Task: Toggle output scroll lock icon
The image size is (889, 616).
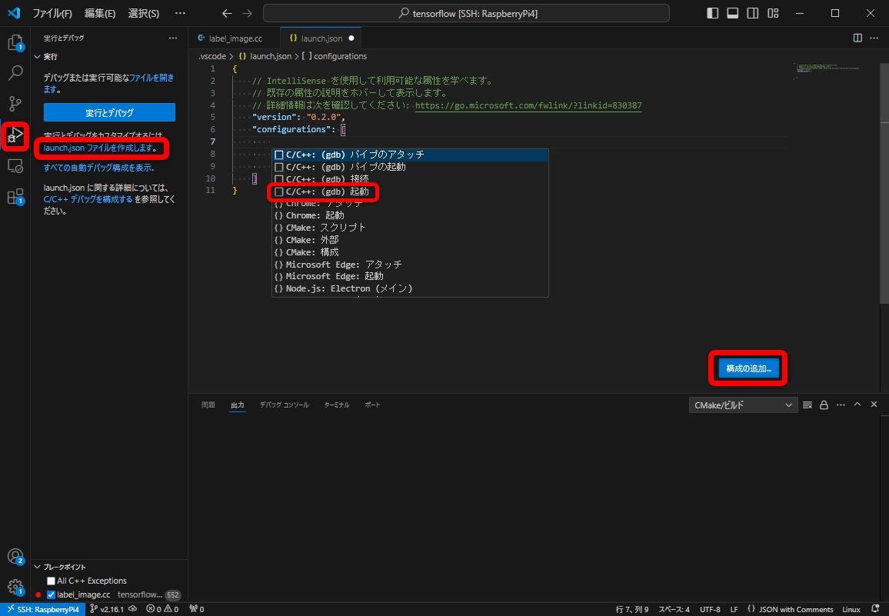Action: click(x=824, y=405)
